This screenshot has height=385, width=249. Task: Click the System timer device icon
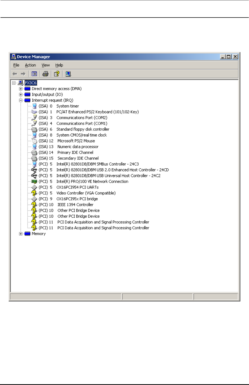pyautogui.click(x=35, y=106)
